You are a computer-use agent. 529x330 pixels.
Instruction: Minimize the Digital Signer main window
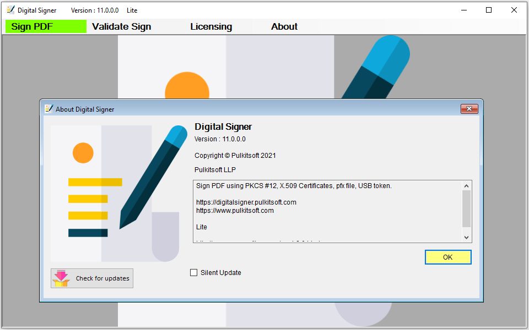pyautogui.click(x=464, y=10)
